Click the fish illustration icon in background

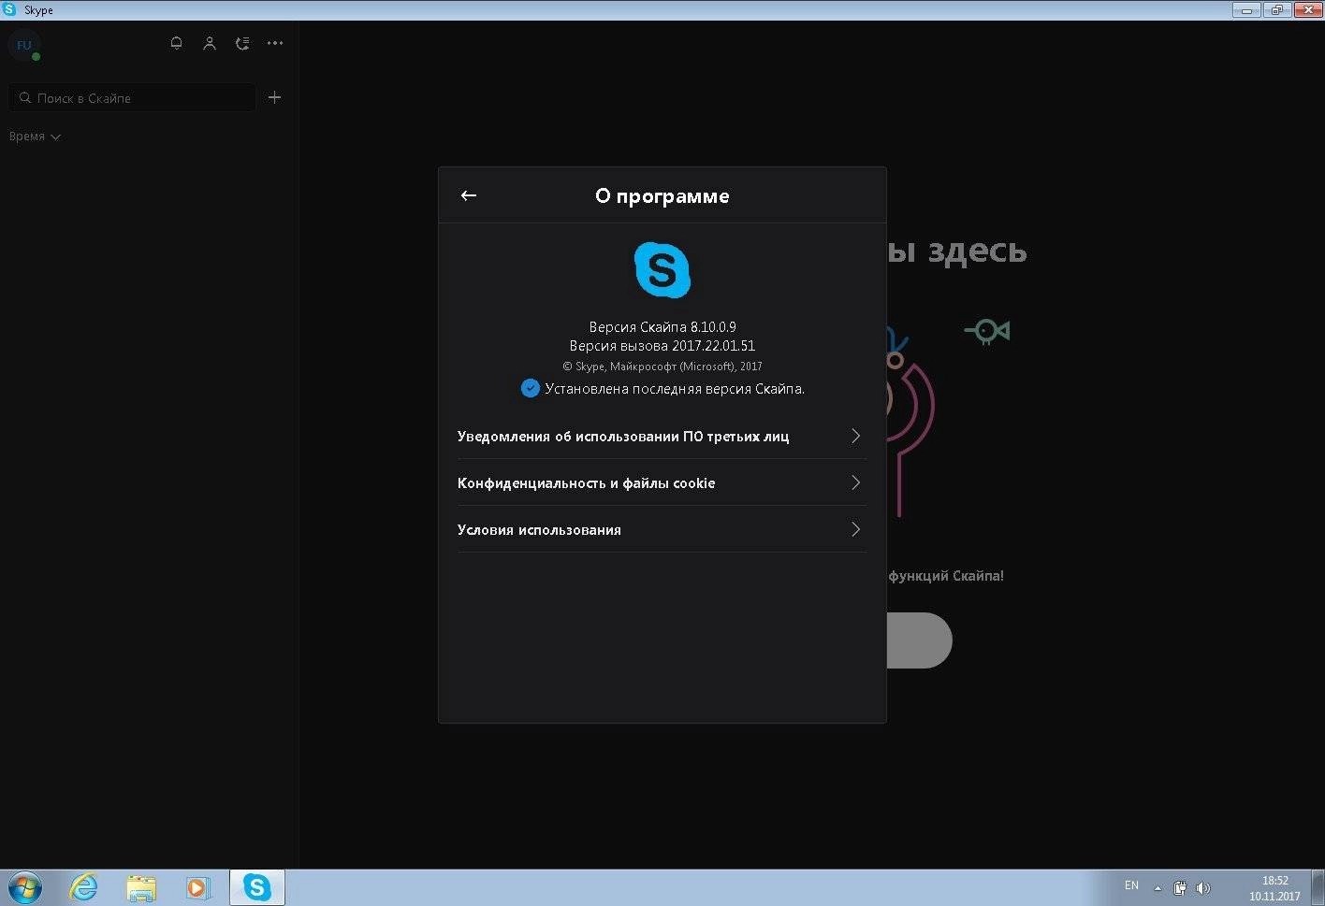click(987, 330)
